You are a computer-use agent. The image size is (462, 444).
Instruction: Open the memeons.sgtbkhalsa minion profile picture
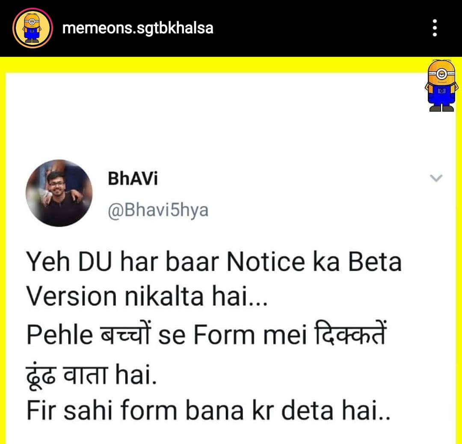click(33, 28)
